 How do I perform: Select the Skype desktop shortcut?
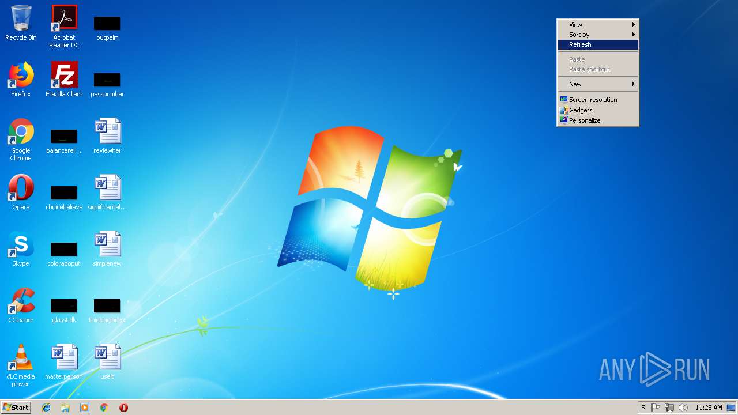[x=21, y=249]
